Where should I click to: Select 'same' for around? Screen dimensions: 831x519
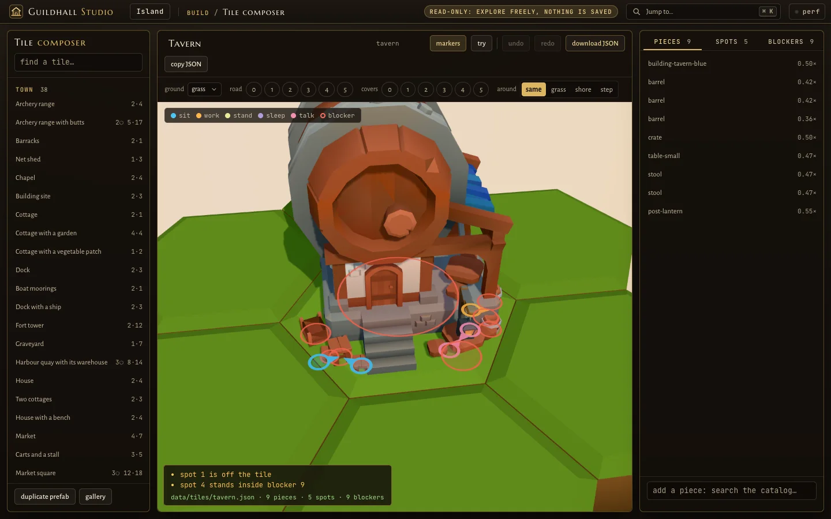pos(533,89)
